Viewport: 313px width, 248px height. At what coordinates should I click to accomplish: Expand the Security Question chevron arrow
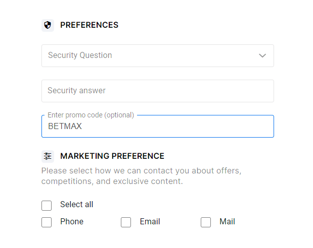tap(262, 55)
